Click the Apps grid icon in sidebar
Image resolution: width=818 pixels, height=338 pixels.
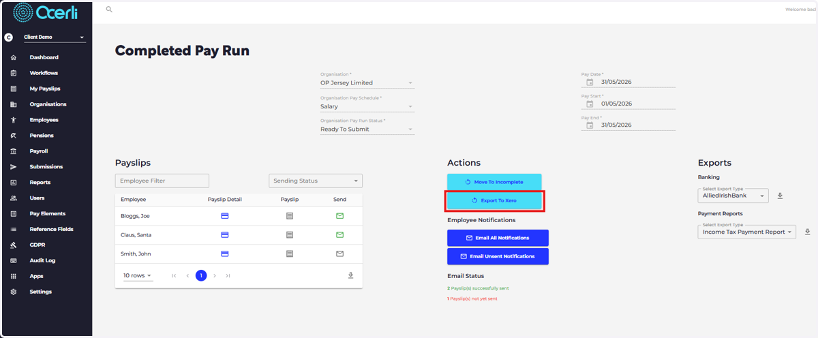14,277
